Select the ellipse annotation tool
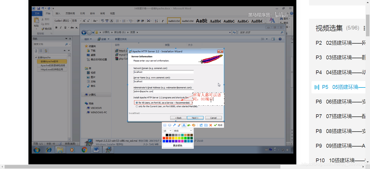Screen dimensions: 370x169 tap(170, 125)
